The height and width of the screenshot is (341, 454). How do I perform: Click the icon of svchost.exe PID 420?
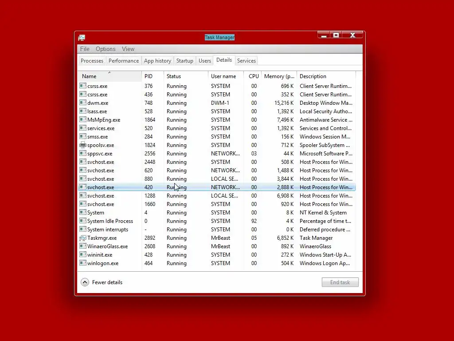pyautogui.click(x=83, y=187)
